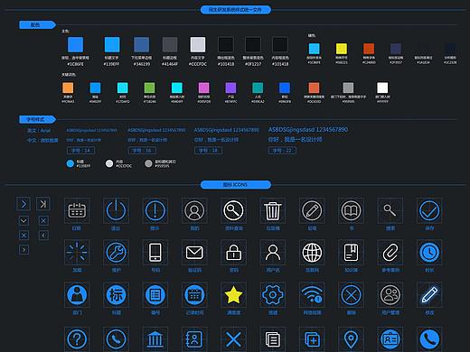The height and width of the screenshot is (352, 470).
Task: Select the large #CCCFDC light swatch
Action: pyautogui.click(x=198, y=45)
